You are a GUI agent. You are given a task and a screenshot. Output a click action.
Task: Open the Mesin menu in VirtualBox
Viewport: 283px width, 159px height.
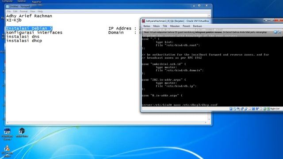point(156,26)
